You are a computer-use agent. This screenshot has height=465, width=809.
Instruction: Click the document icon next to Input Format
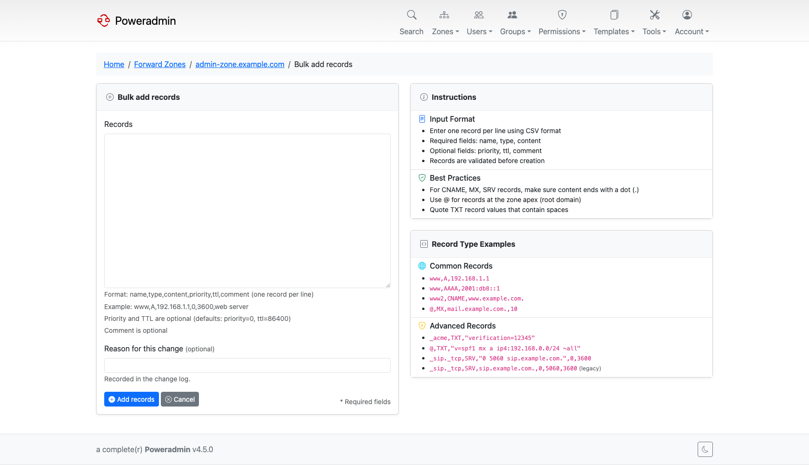pos(422,119)
